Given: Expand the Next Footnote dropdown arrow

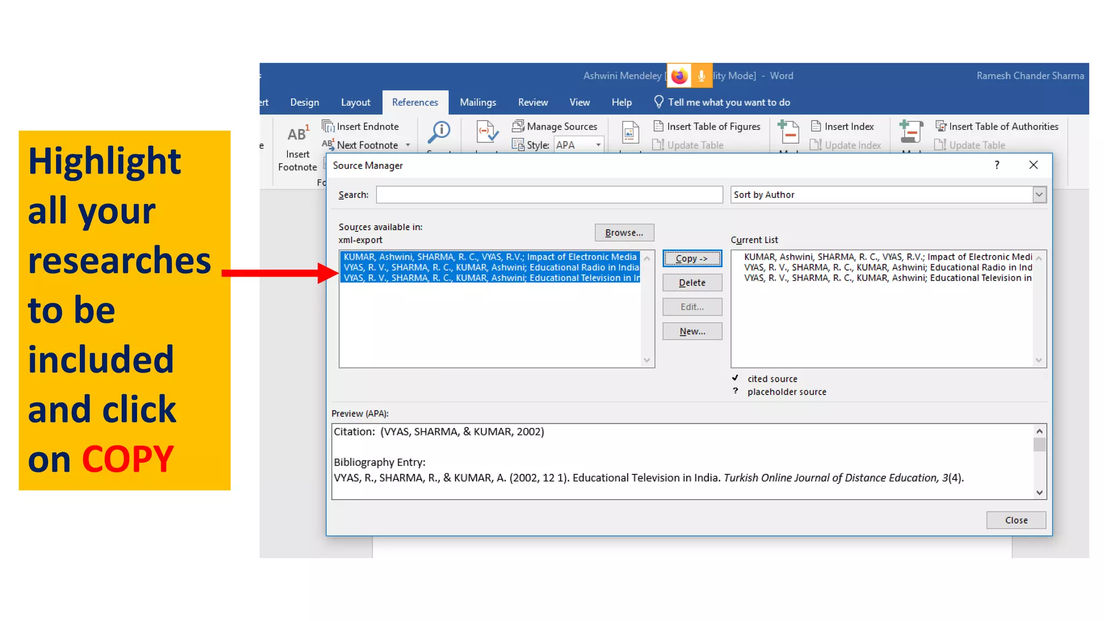Looking at the screenshot, I should click(x=408, y=145).
